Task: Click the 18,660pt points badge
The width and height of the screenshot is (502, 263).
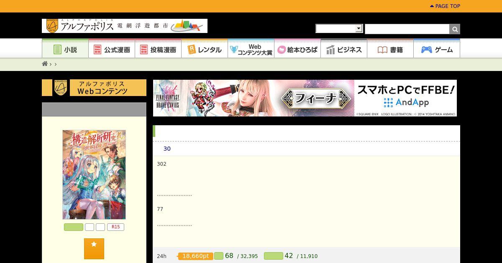Action: pyautogui.click(x=195, y=256)
